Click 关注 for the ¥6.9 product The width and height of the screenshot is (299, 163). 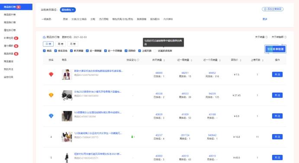[x=277, y=116]
